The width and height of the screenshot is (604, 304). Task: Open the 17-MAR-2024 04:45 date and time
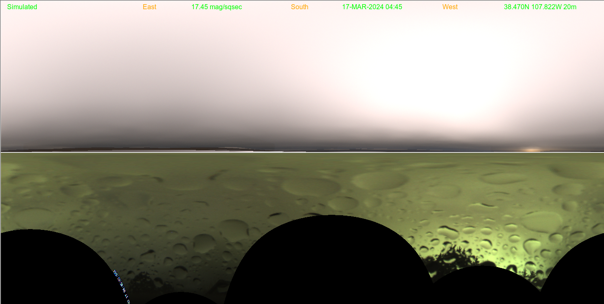tap(372, 7)
